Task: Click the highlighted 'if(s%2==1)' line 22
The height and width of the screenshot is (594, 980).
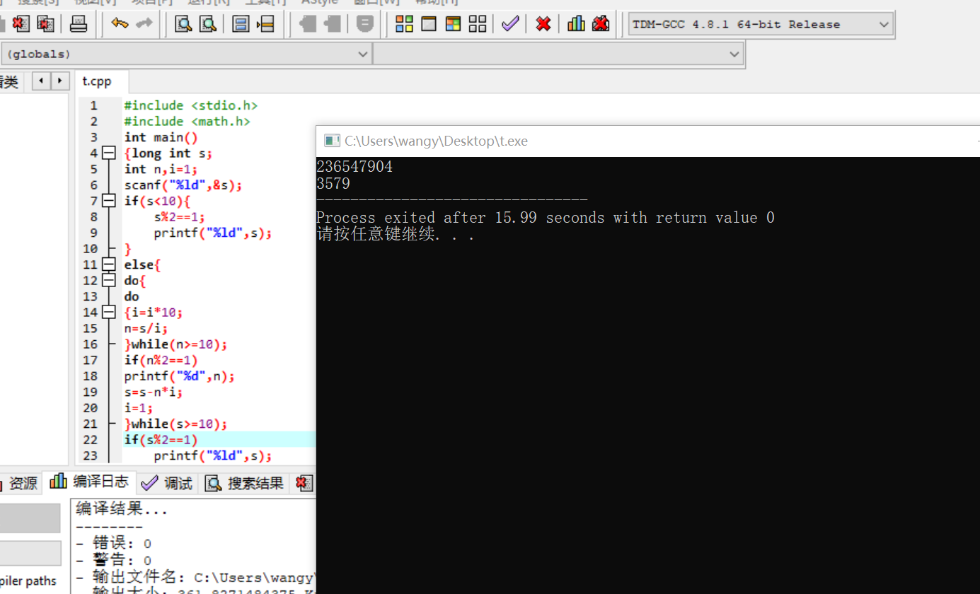Action: [x=161, y=440]
